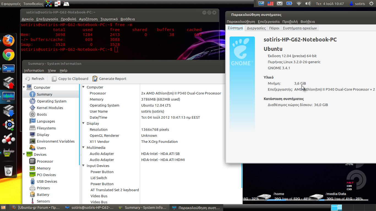The width and height of the screenshot is (376, 211).
Task: Click the sotiris user menu in top panel
Action: pos(357,4)
